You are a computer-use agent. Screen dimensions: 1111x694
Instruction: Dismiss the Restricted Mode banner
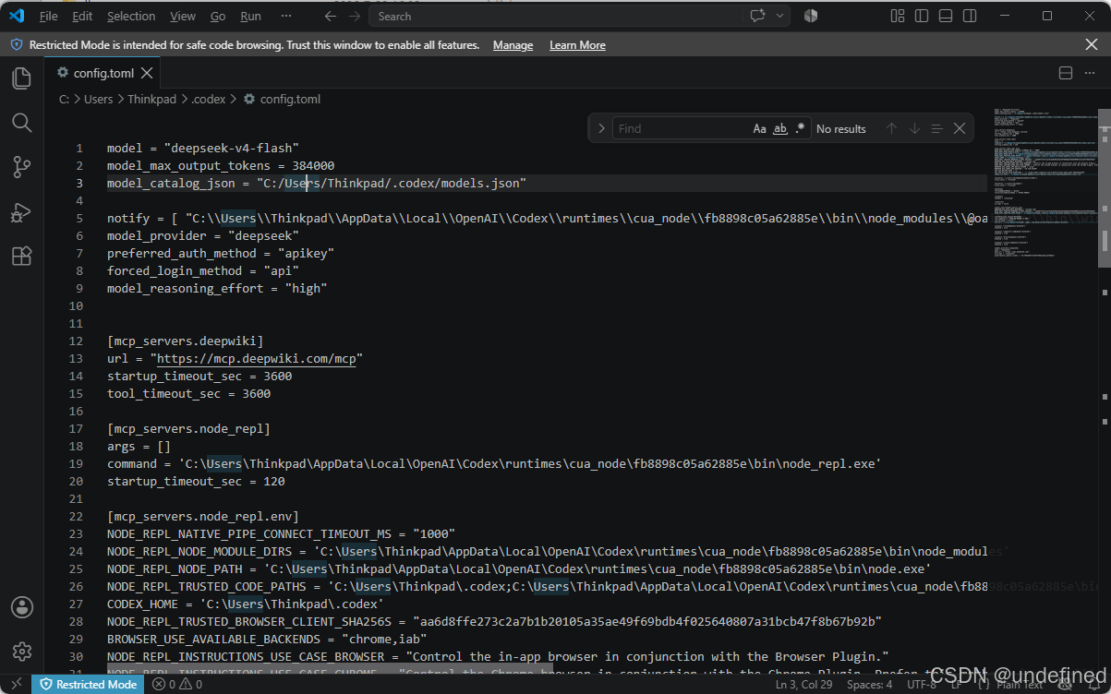pyautogui.click(x=1092, y=44)
